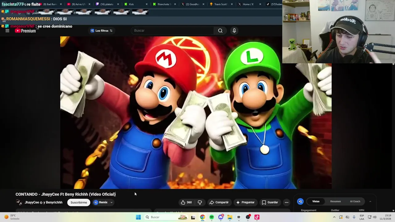Open Google Chrome from the taskbar
The image size is (395, 222).
(x=202, y=217)
